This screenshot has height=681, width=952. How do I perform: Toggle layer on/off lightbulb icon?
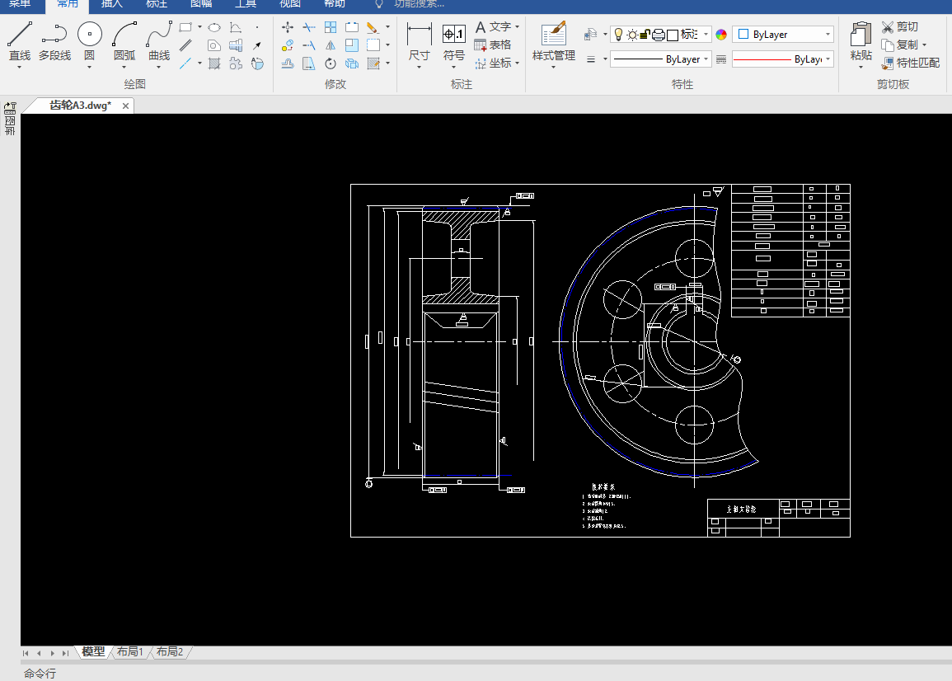pyautogui.click(x=617, y=35)
